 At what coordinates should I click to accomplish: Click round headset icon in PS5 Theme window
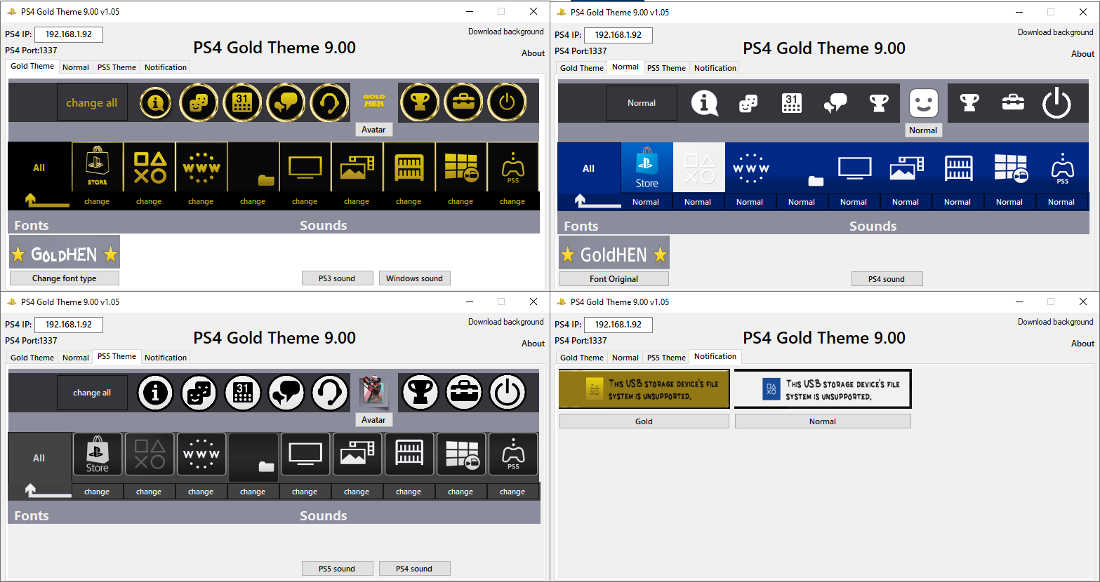330,393
